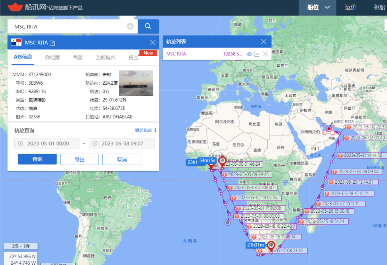Click the 取消 cancel button

(122, 159)
